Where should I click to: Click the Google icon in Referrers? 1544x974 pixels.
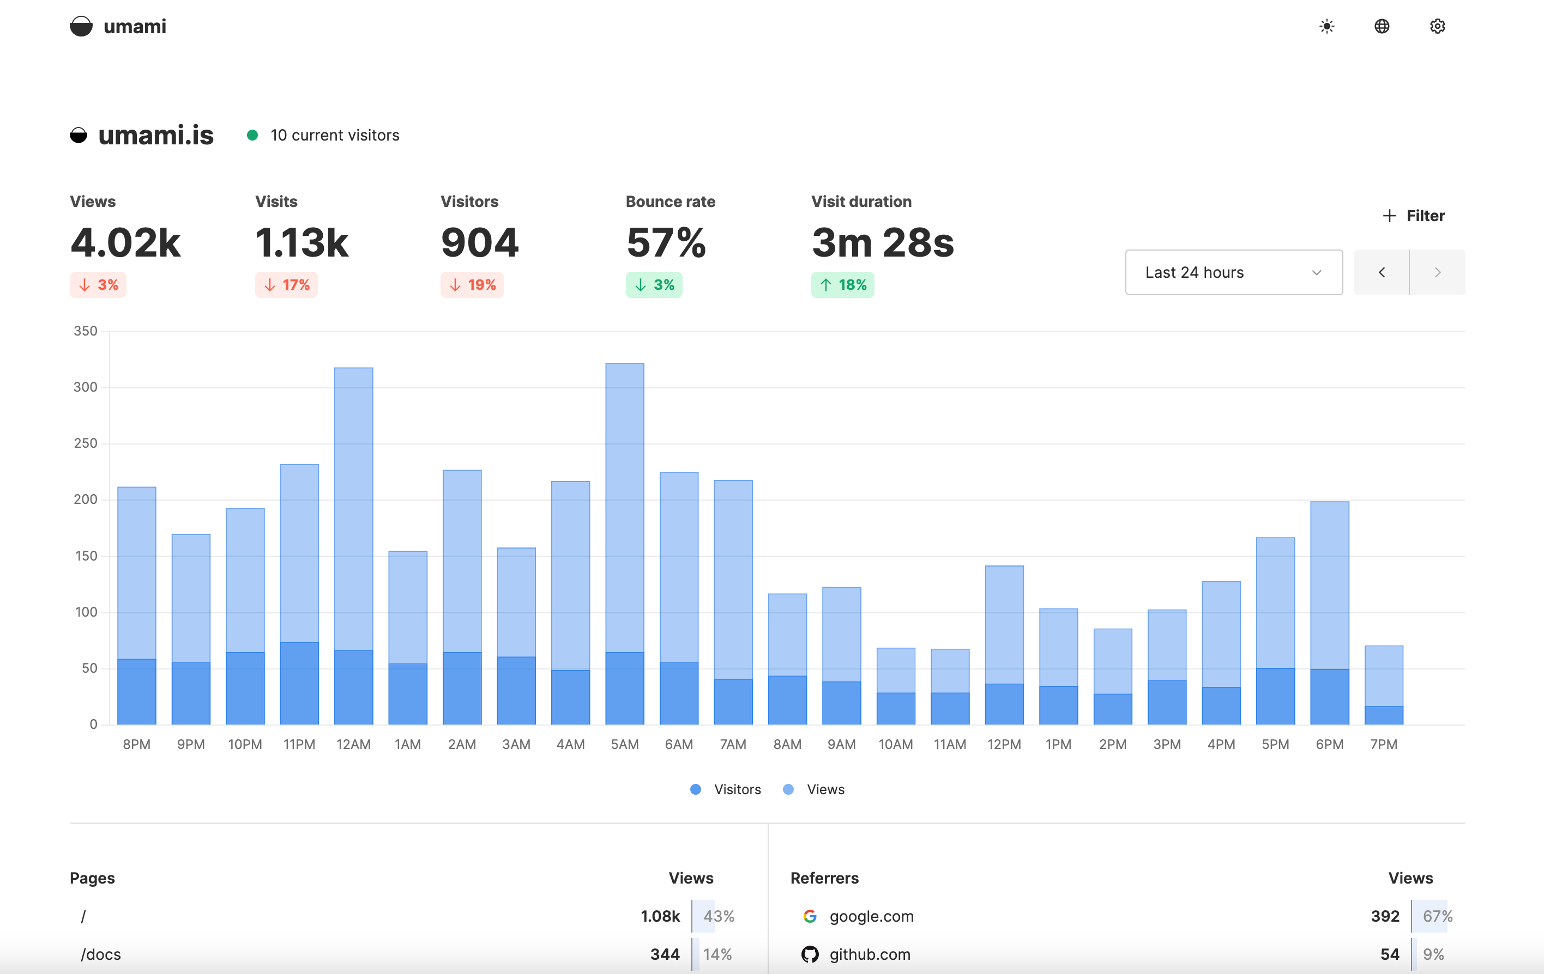pyautogui.click(x=810, y=916)
